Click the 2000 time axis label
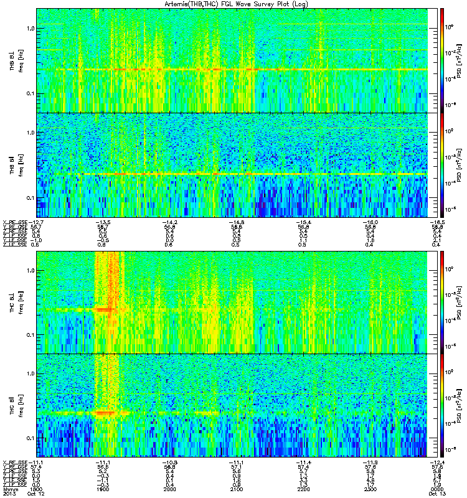Screen dimensions: 467x498 [169, 489]
